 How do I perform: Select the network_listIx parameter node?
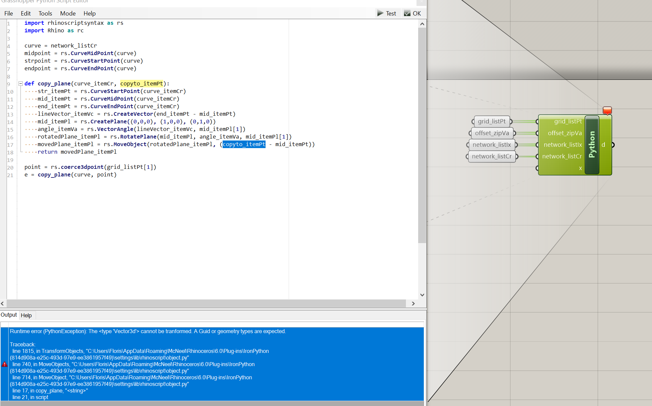pyautogui.click(x=491, y=145)
